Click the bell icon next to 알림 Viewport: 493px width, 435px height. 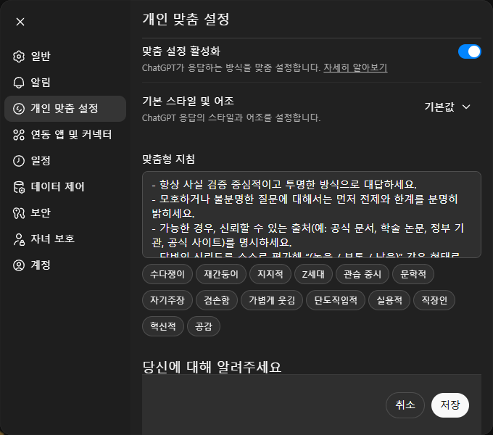pyautogui.click(x=19, y=83)
